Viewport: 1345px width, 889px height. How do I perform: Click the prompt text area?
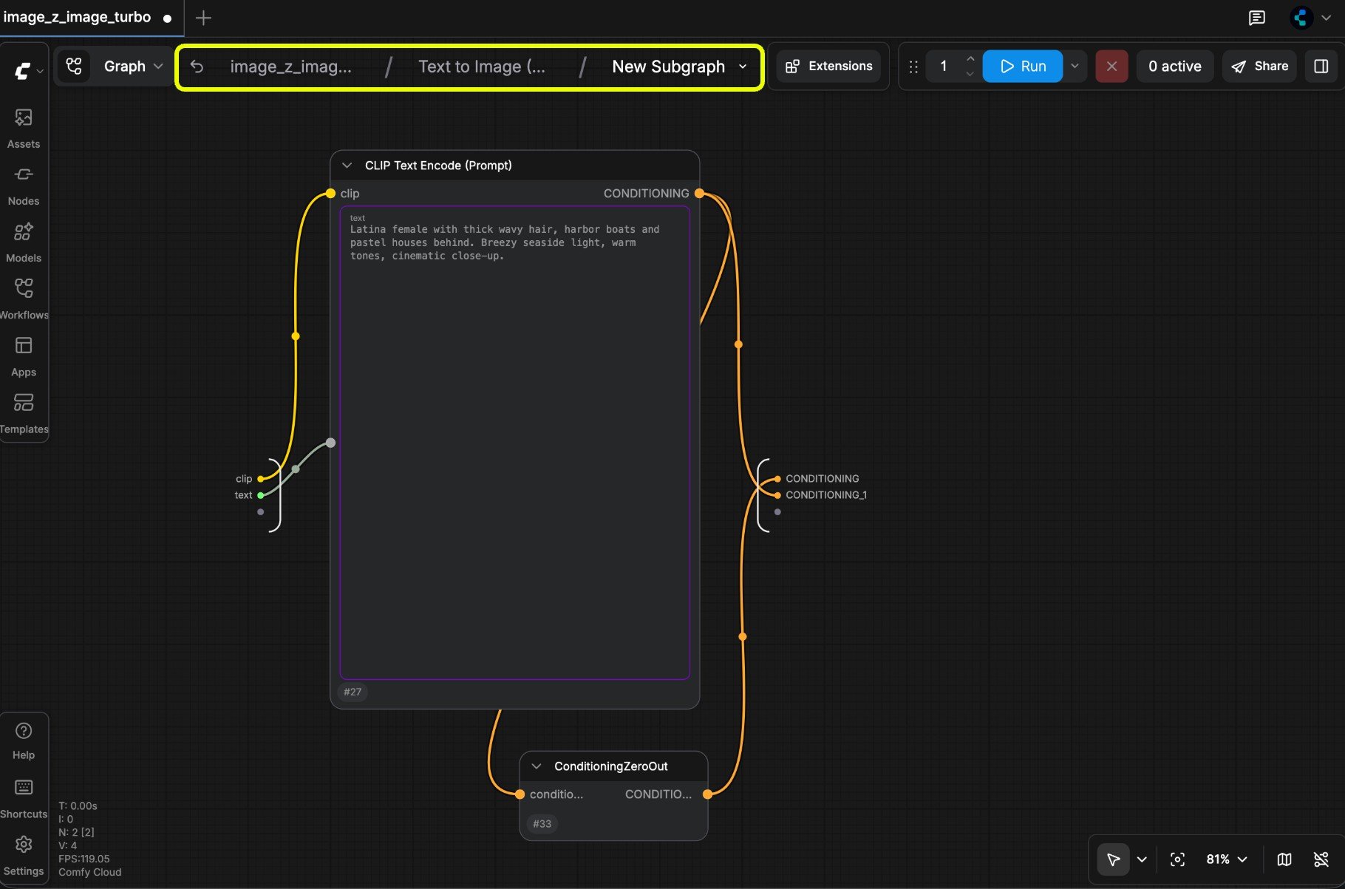[x=514, y=442]
